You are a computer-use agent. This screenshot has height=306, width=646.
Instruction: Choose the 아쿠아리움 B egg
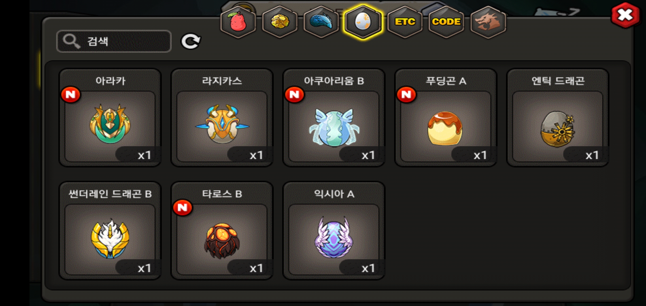[334, 118]
